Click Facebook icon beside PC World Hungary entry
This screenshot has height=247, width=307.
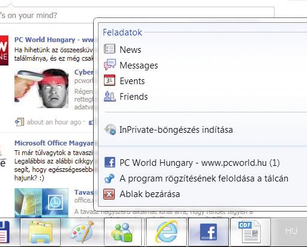[110, 162]
